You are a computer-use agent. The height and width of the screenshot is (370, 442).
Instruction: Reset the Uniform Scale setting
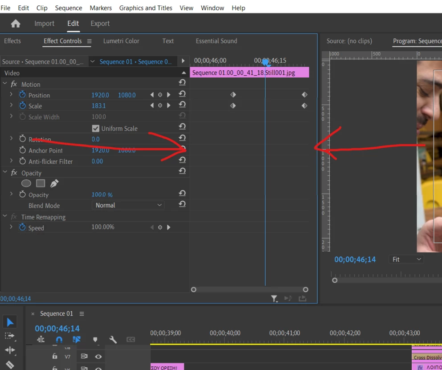(x=182, y=127)
